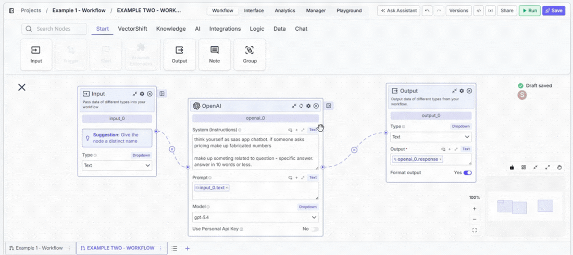Open the side panel icon beside the Input node
Image resolution: width=573 pixels, height=255 pixels.
[162, 94]
